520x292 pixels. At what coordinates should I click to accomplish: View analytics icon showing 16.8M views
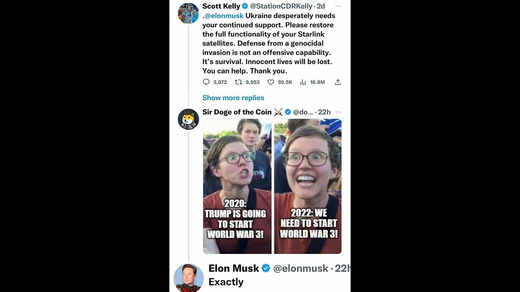(303, 82)
